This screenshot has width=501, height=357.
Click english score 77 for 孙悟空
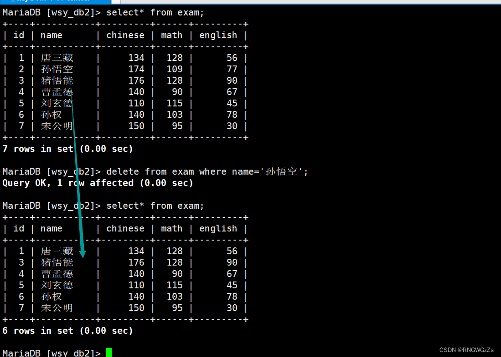232,69
